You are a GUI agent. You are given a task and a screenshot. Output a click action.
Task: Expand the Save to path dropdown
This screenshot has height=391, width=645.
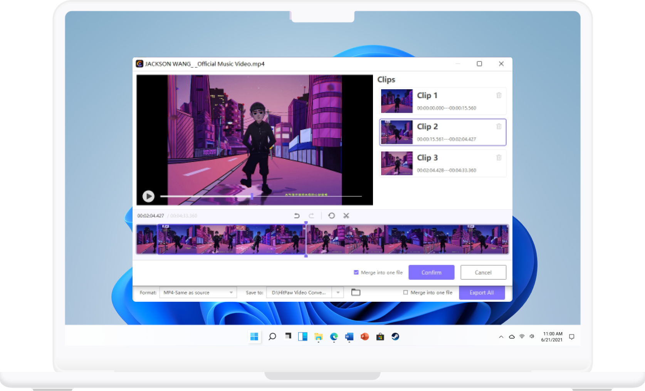338,292
